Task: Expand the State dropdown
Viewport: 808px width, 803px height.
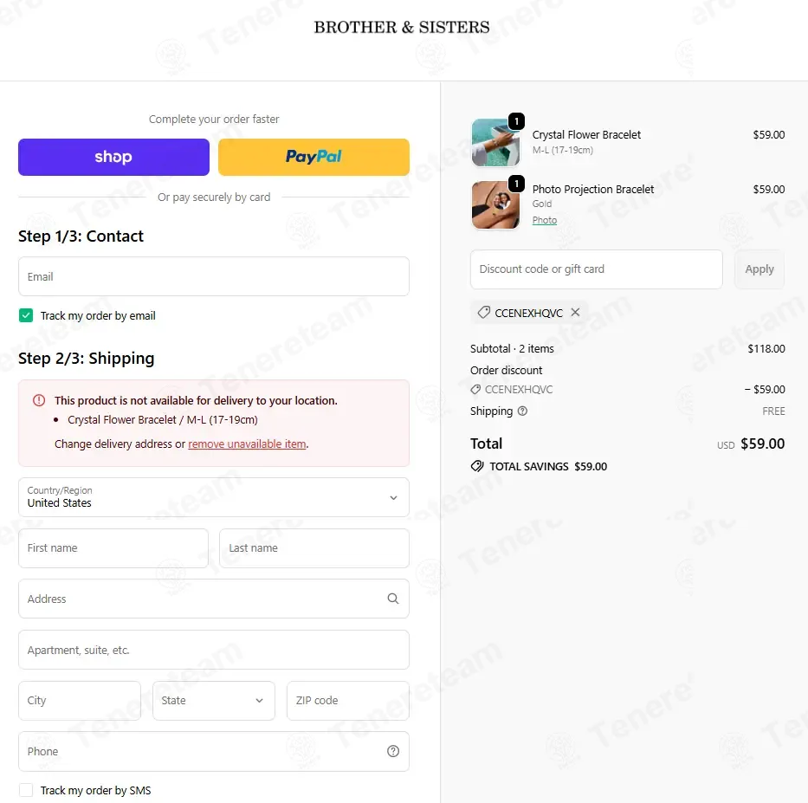Action: (214, 701)
